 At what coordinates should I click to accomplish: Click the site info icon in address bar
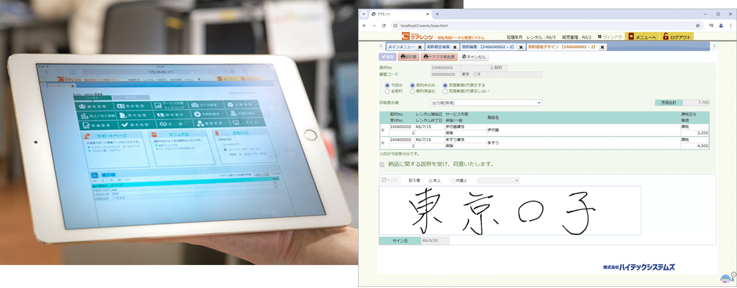point(395,26)
